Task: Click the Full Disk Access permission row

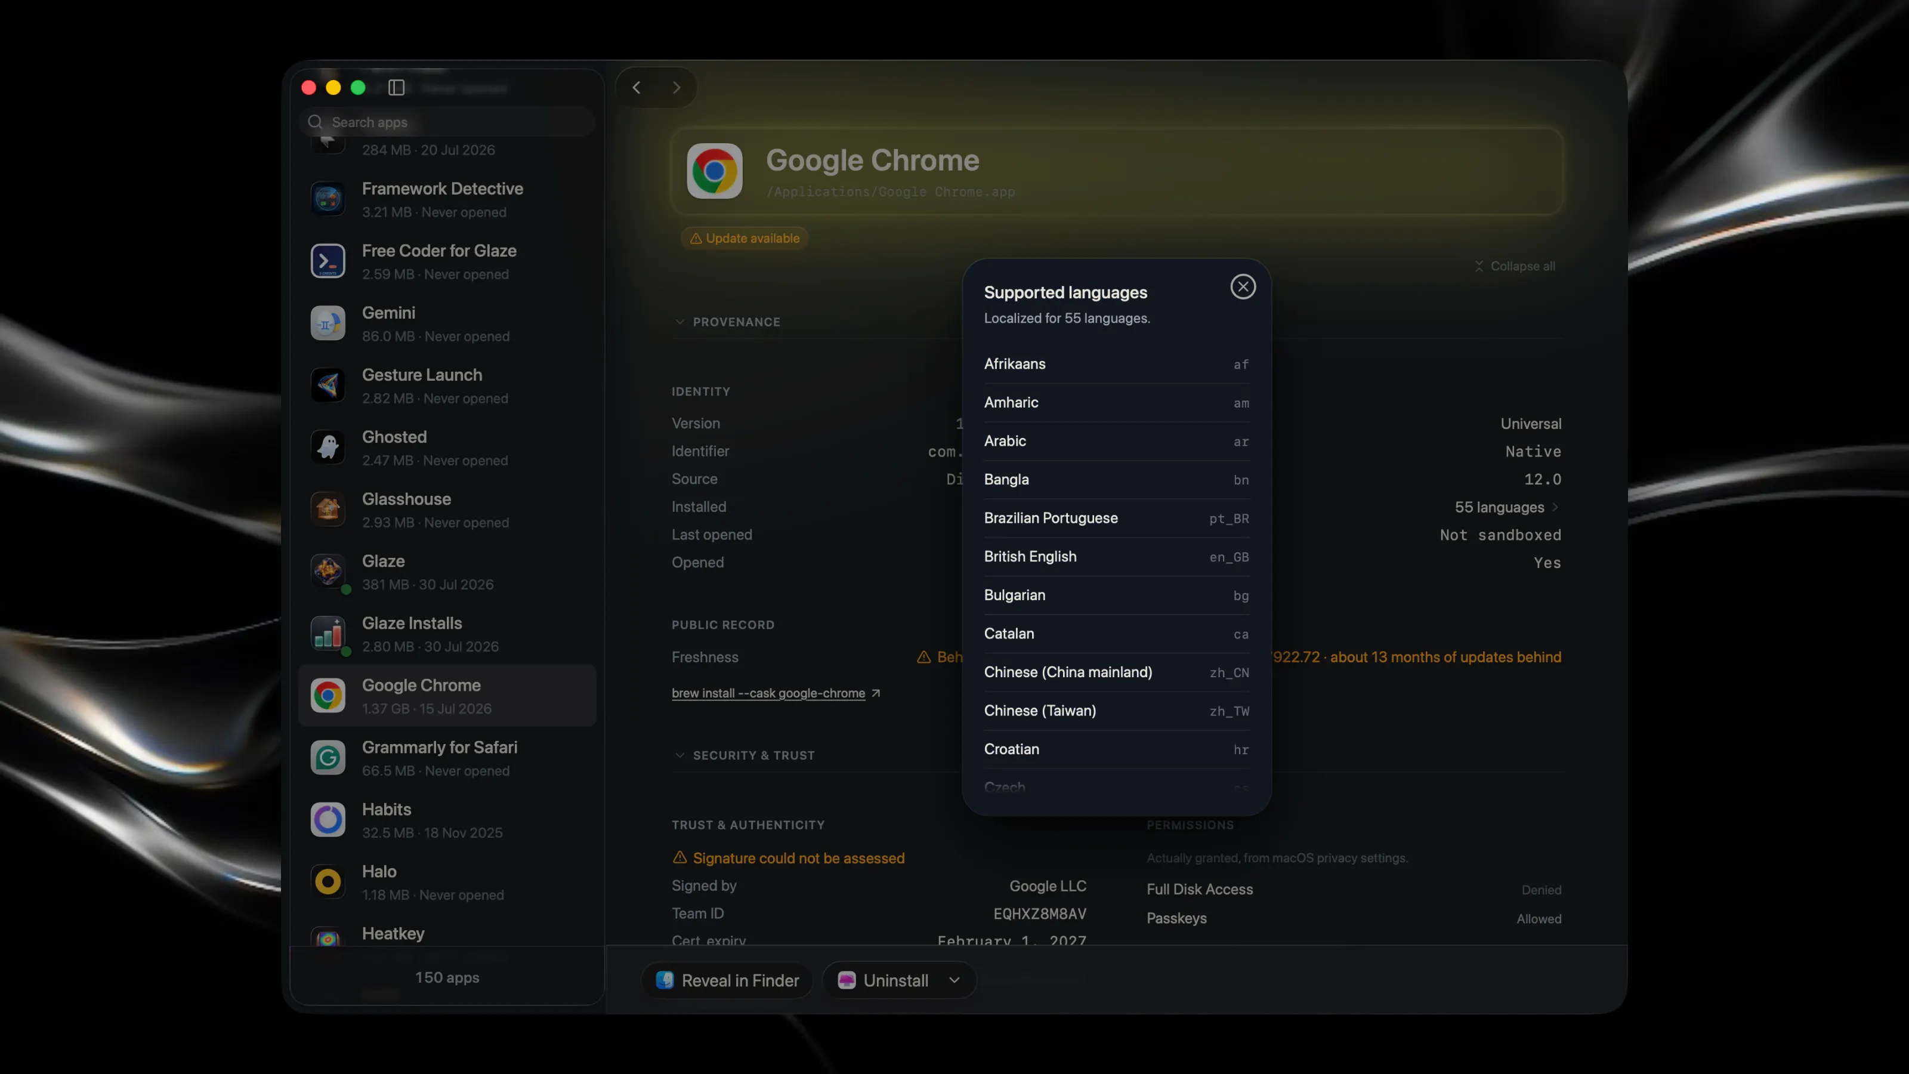Action: tap(1354, 890)
